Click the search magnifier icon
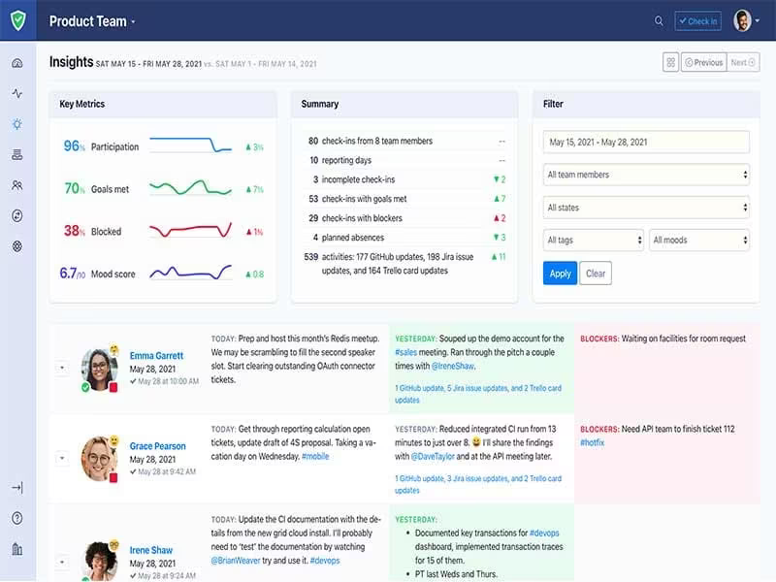Image resolution: width=776 pixels, height=582 pixels. pos(659,20)
